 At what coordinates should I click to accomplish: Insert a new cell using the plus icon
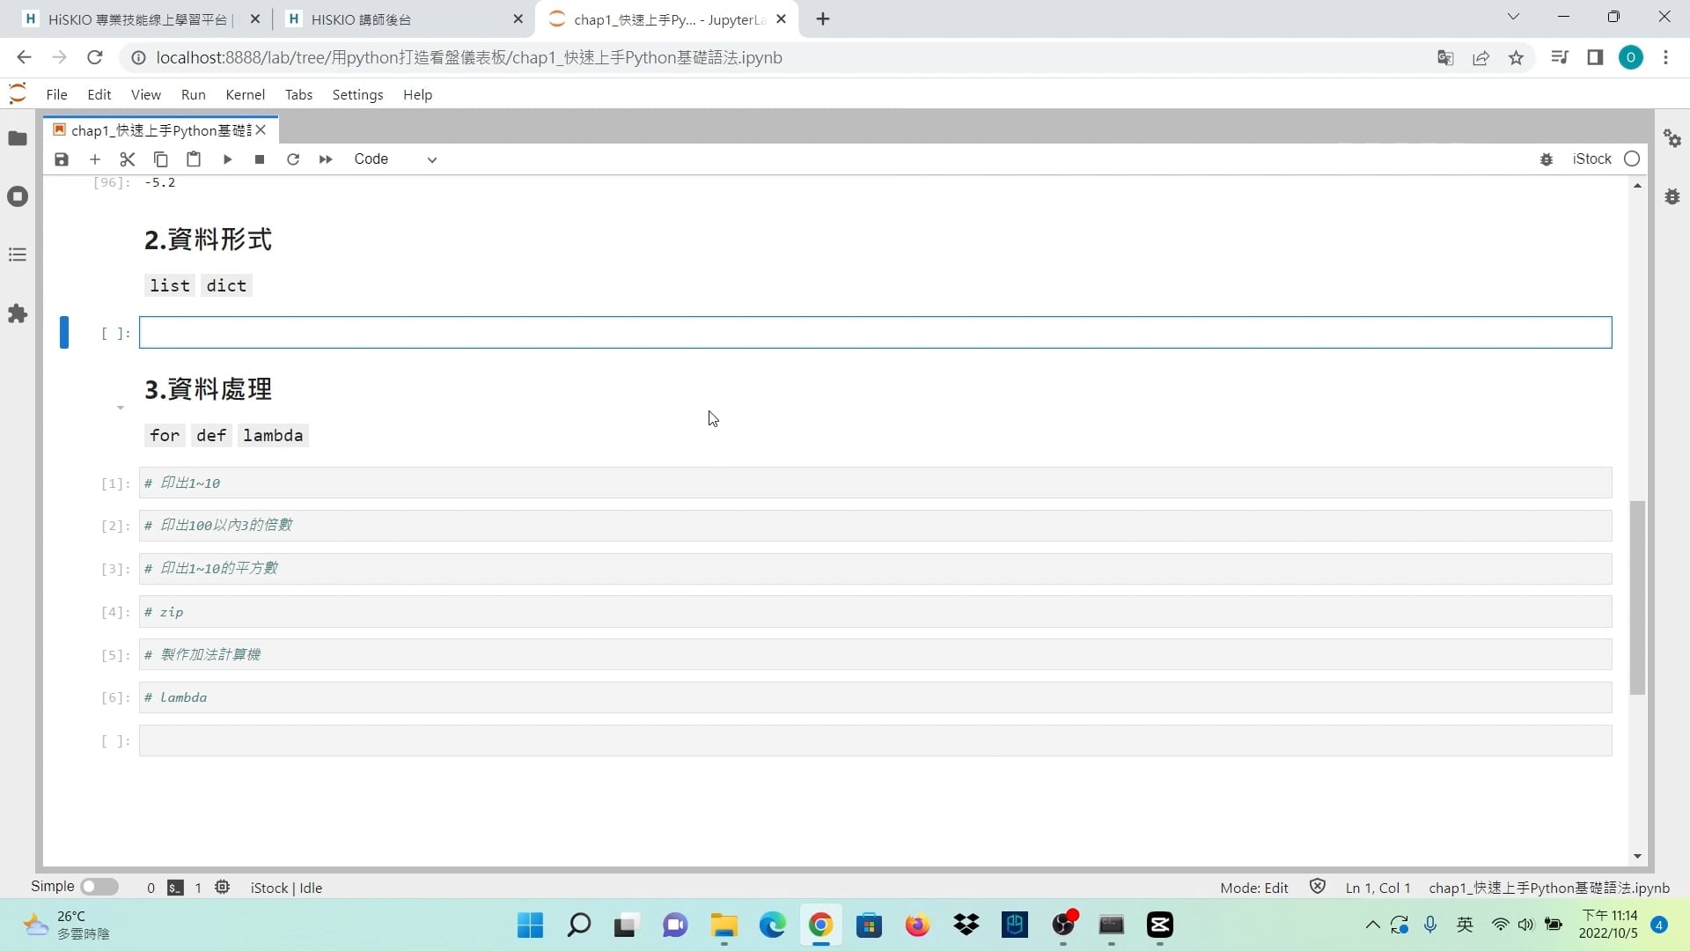pos(95,159)
